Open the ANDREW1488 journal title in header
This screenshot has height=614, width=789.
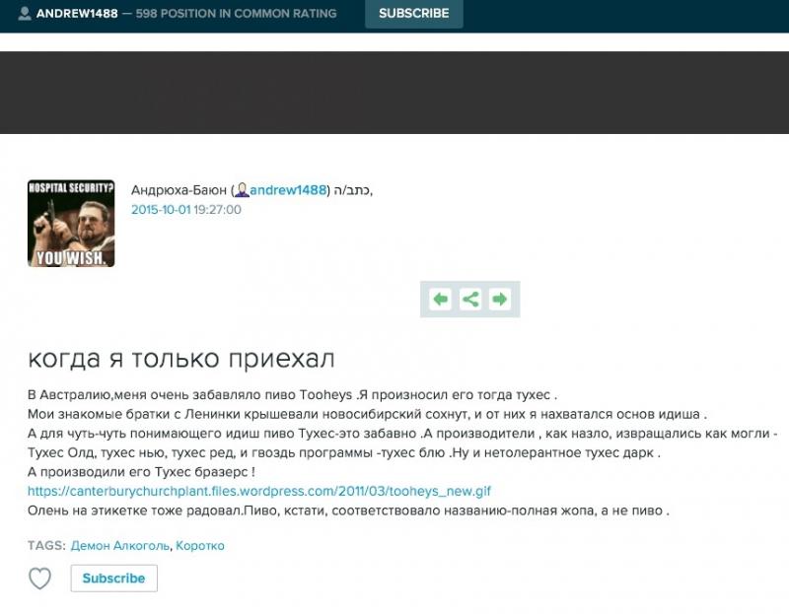(77, 14)
